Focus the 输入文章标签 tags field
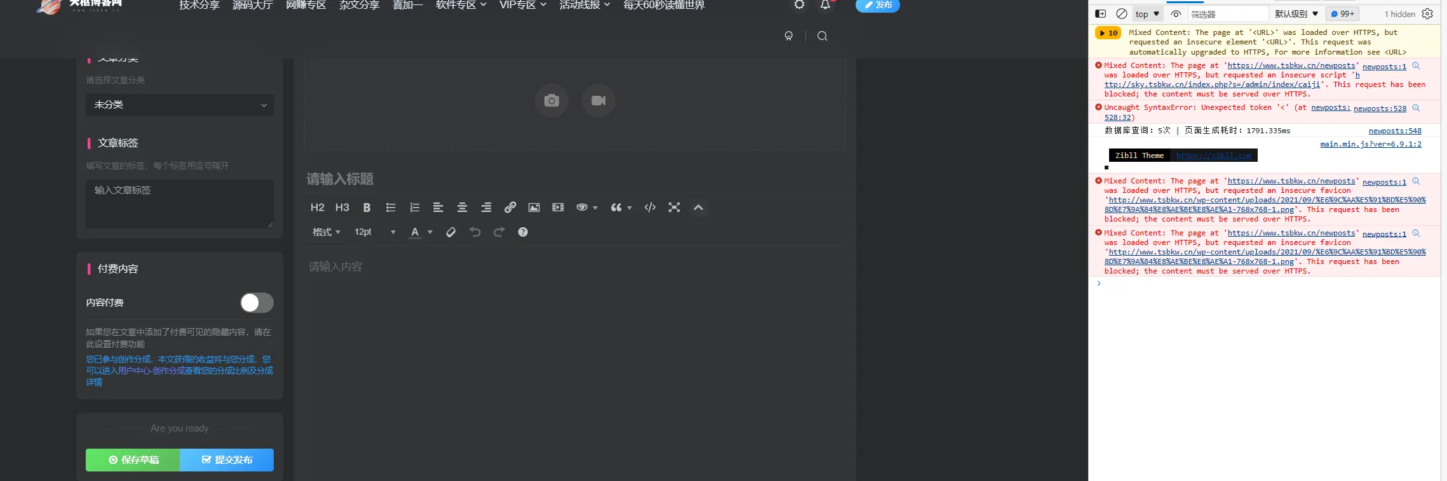 coord(180,204)
